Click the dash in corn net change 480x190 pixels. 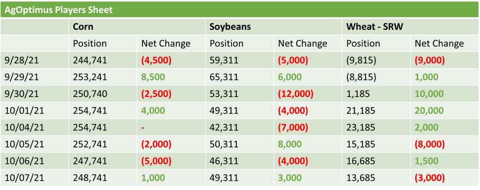[143, 127]
